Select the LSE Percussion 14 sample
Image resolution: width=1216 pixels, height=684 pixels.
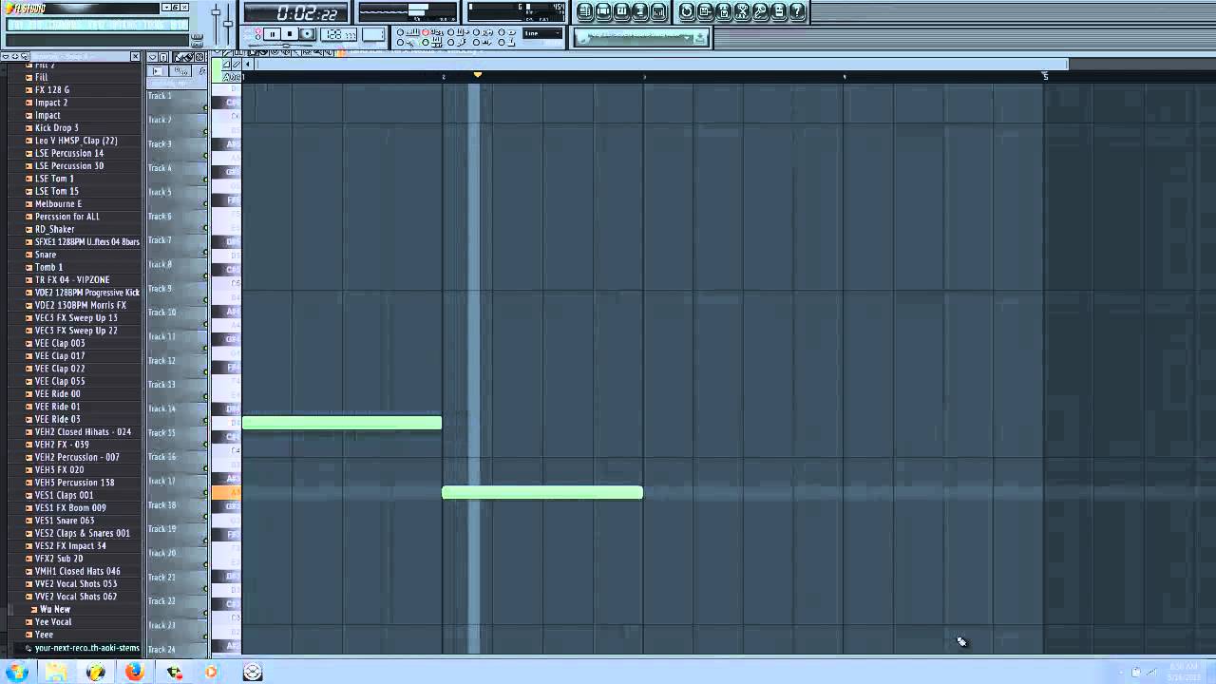tap(68, 153)
